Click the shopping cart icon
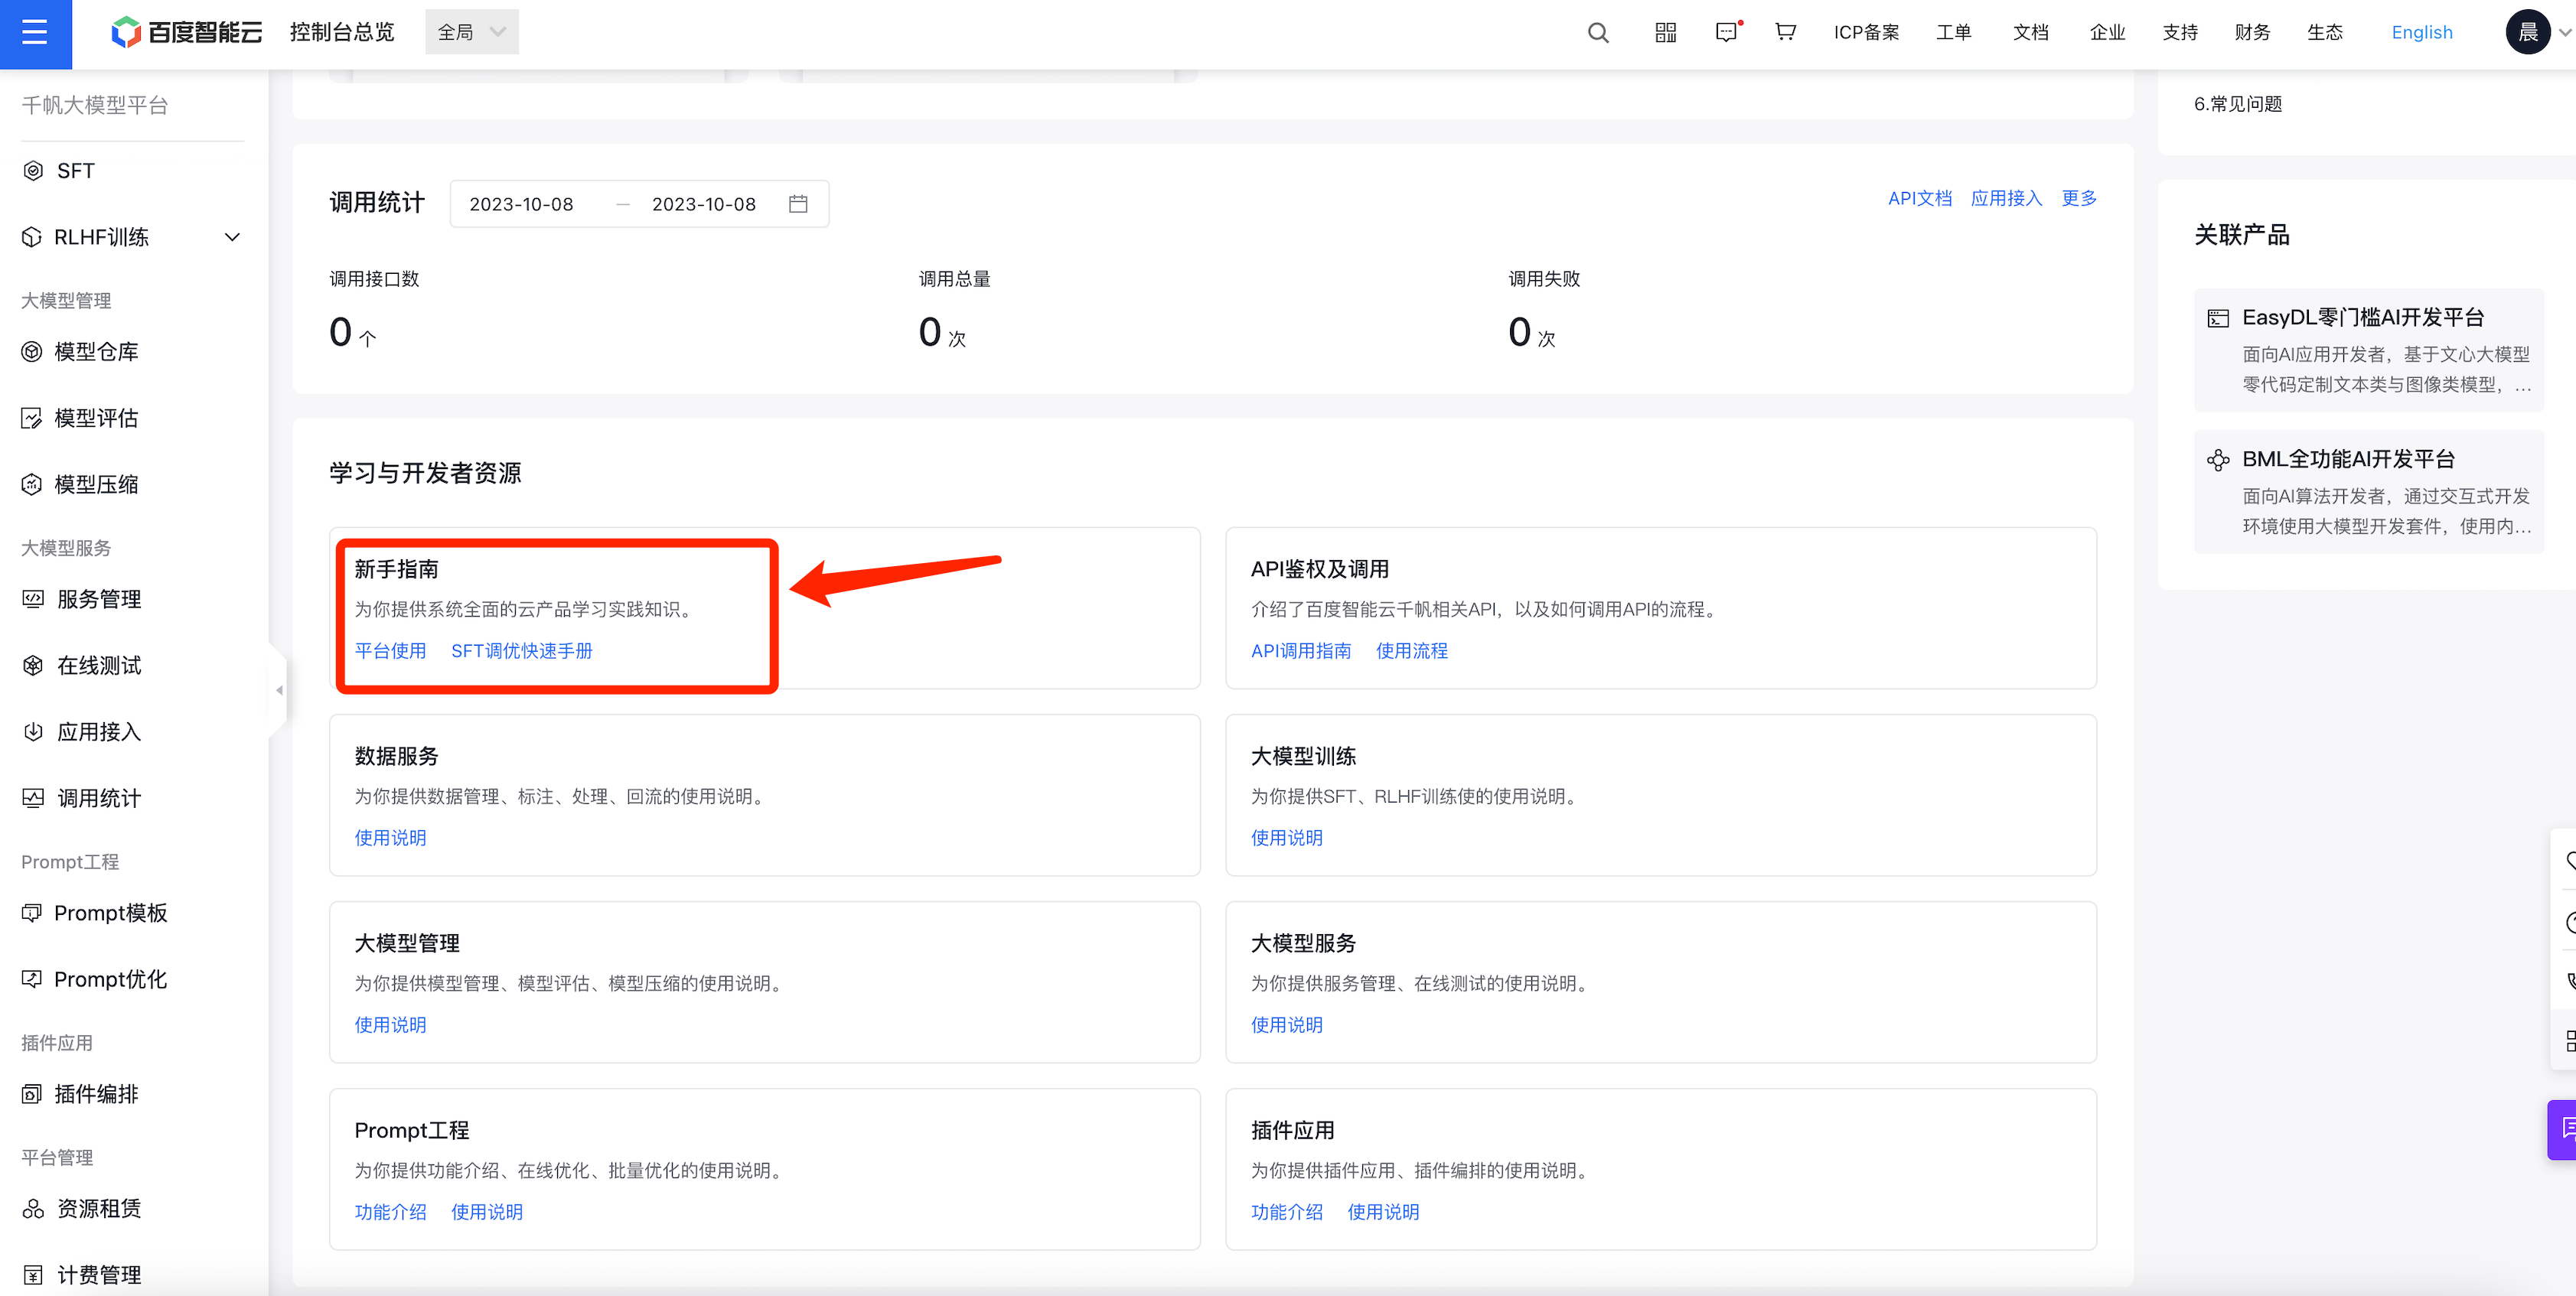The height and width of the screenshot is (1296, 2576). pyautogui.click(x=1785, y=33)
